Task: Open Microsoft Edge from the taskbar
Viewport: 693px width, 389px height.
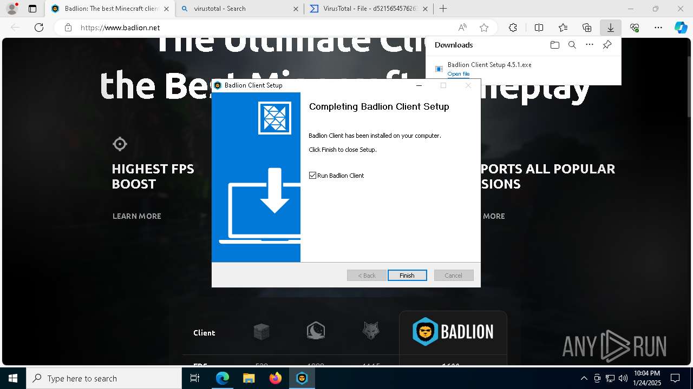Action: pos(223,378)
